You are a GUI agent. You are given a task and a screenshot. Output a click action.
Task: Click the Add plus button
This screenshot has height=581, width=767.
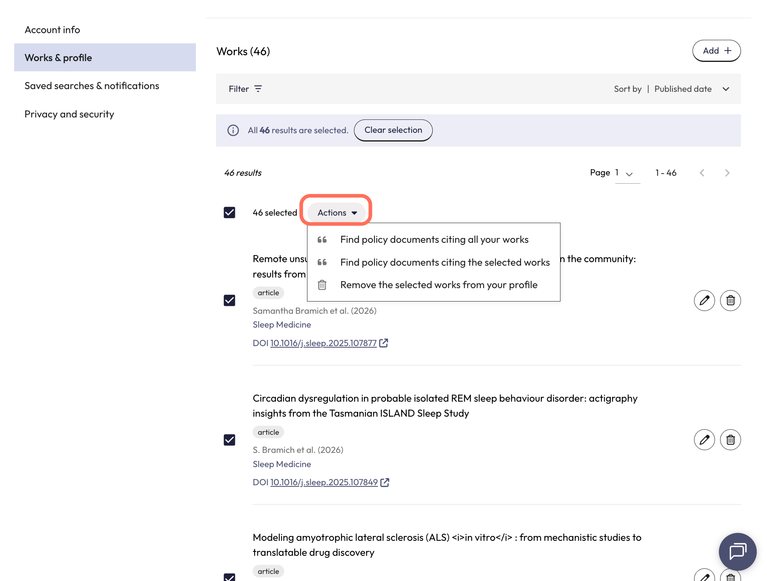(x=716, y=51)
